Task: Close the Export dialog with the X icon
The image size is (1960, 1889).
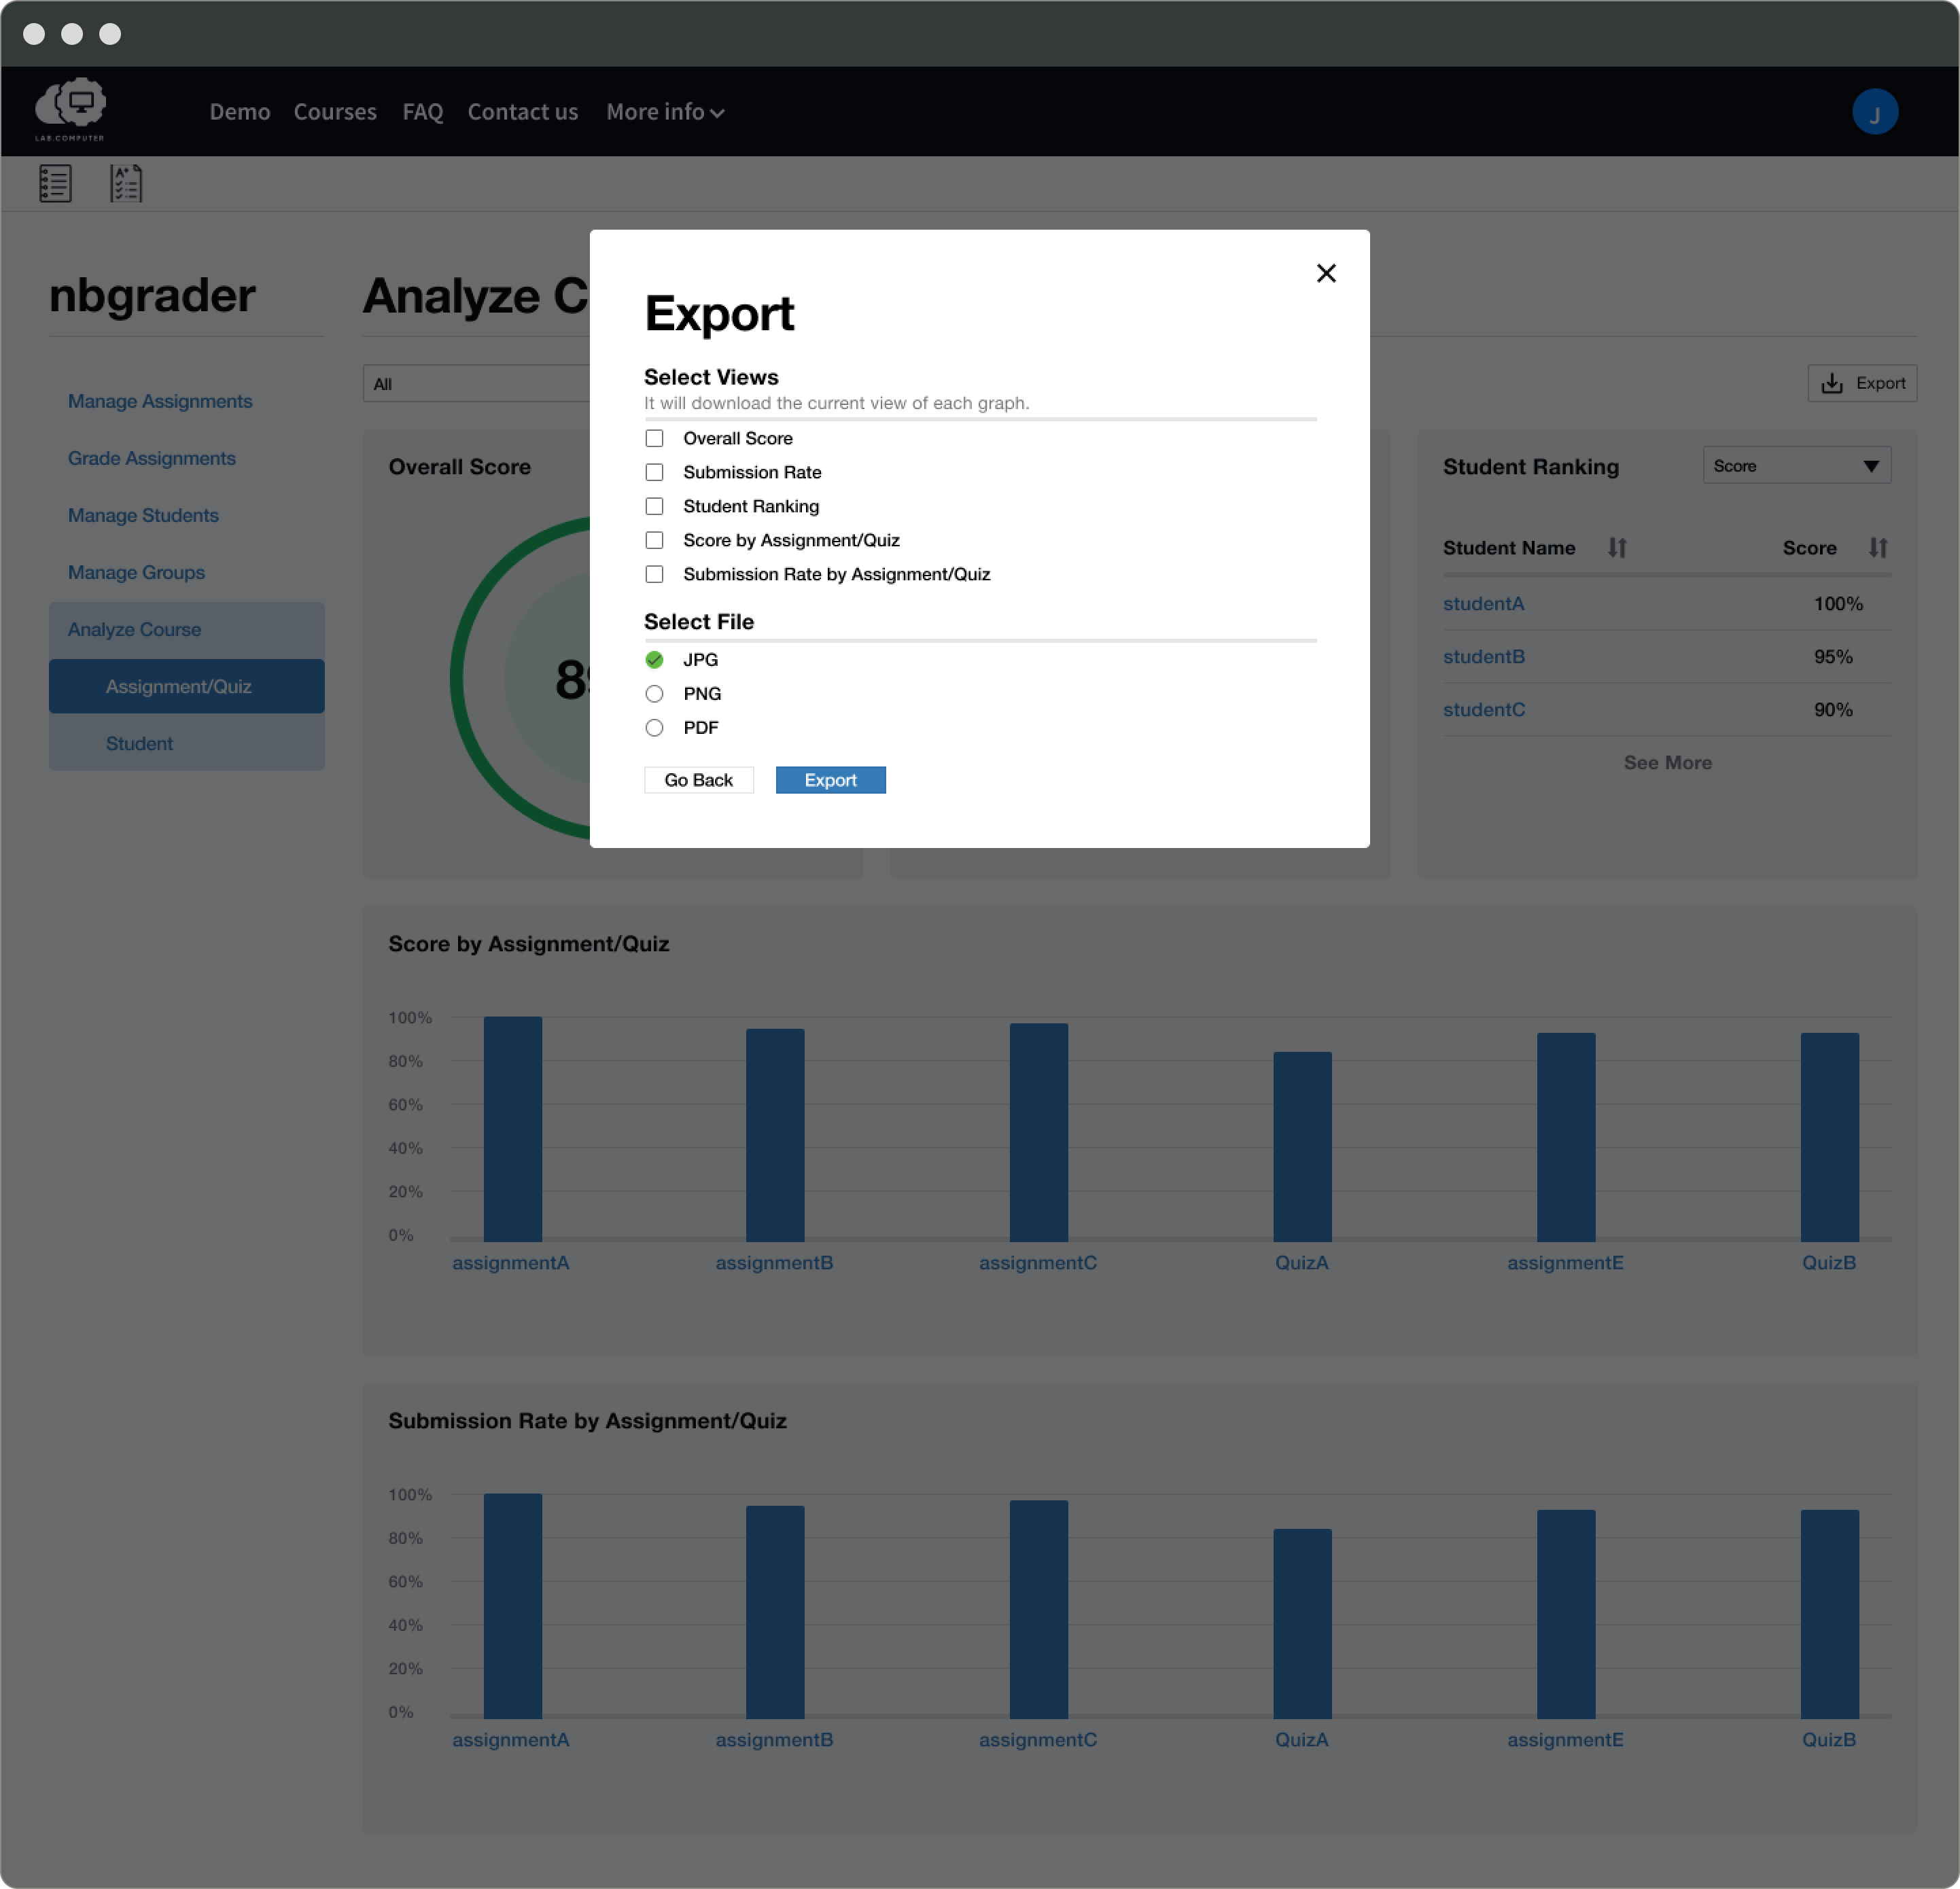Action: point(1326,273)
